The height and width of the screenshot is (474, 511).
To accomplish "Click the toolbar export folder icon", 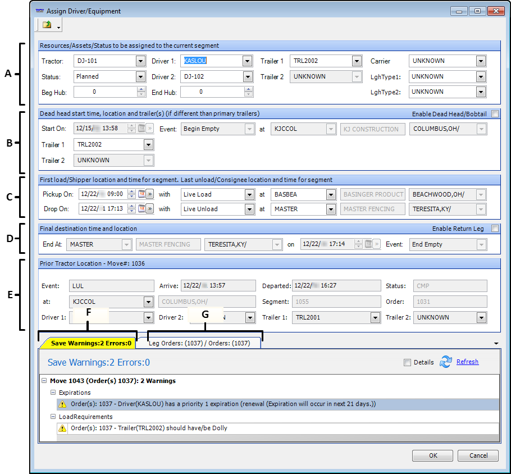I will tap(47, 25).
